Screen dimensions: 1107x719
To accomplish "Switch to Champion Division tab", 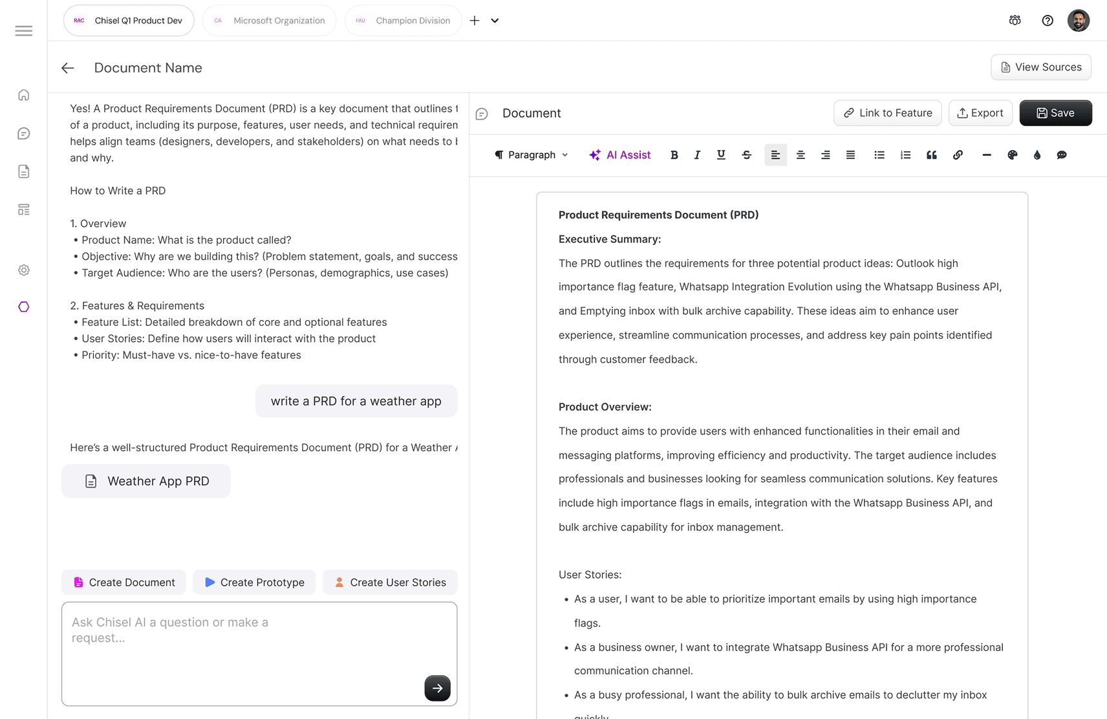I will (x=403, y=21).
